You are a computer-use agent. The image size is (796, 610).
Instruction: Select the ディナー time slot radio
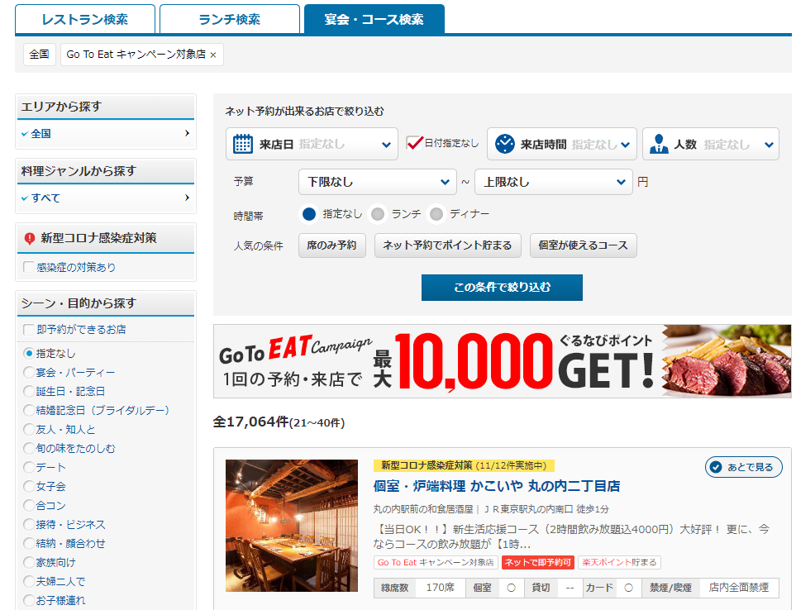(436, 214)
